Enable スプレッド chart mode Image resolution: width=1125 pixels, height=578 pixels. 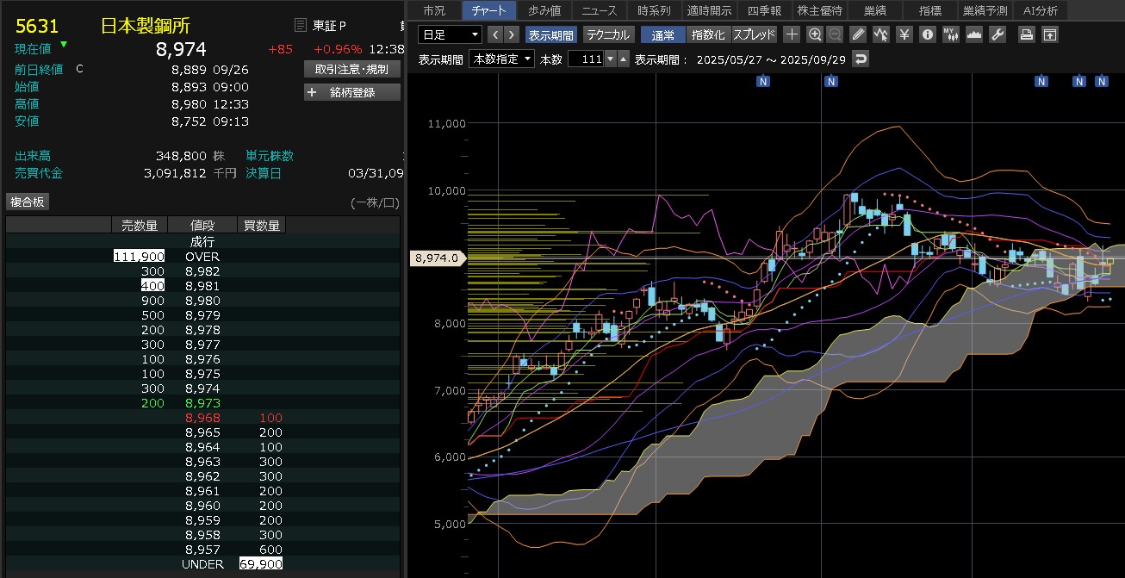(x=754, y=34)
